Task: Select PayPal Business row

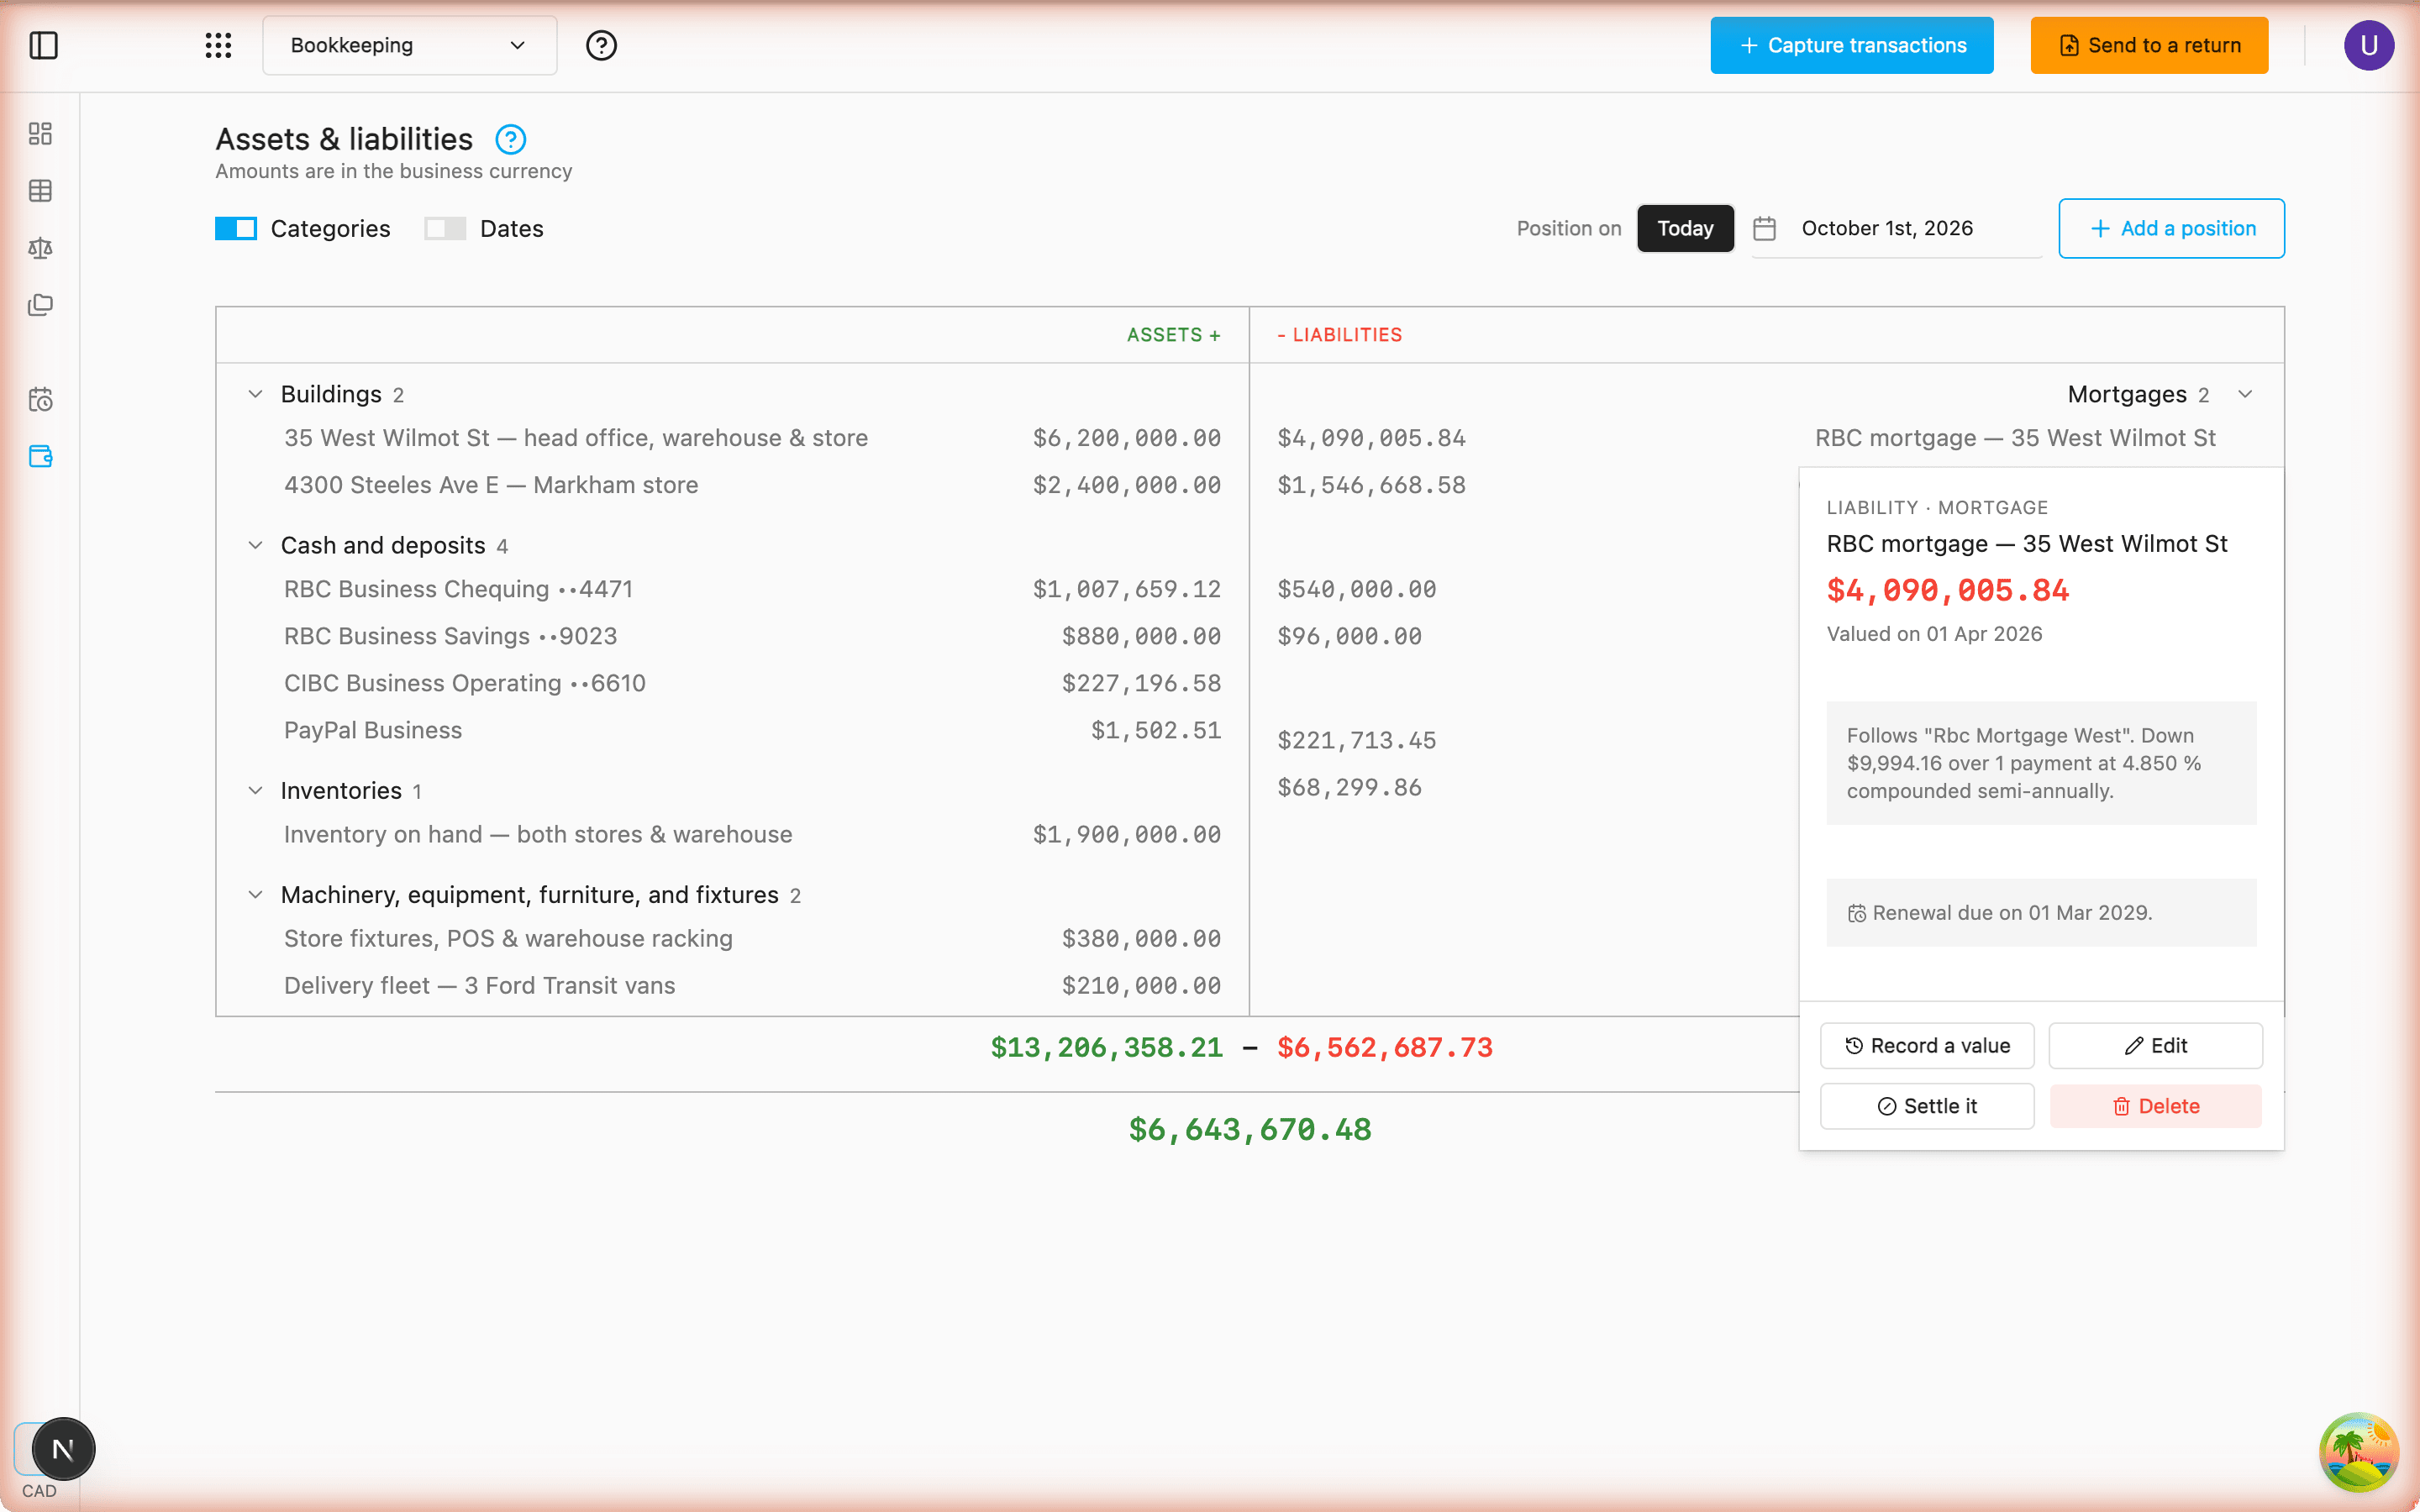Action: [752, 731]
